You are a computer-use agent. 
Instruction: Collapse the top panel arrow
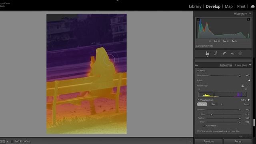tap(117, 1)
